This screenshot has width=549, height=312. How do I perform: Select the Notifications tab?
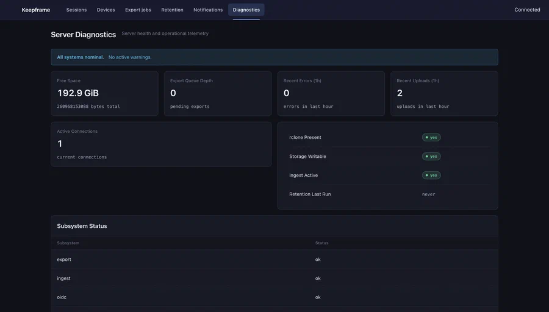[x=208, y=10]
